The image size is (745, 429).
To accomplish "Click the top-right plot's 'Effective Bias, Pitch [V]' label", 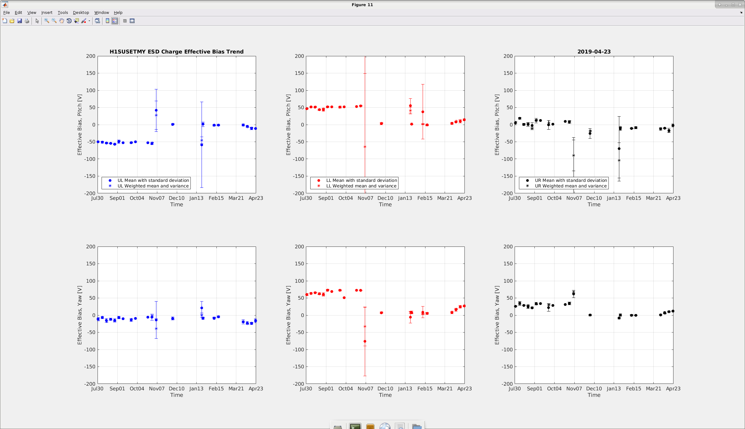I will [x=497, y=125].
